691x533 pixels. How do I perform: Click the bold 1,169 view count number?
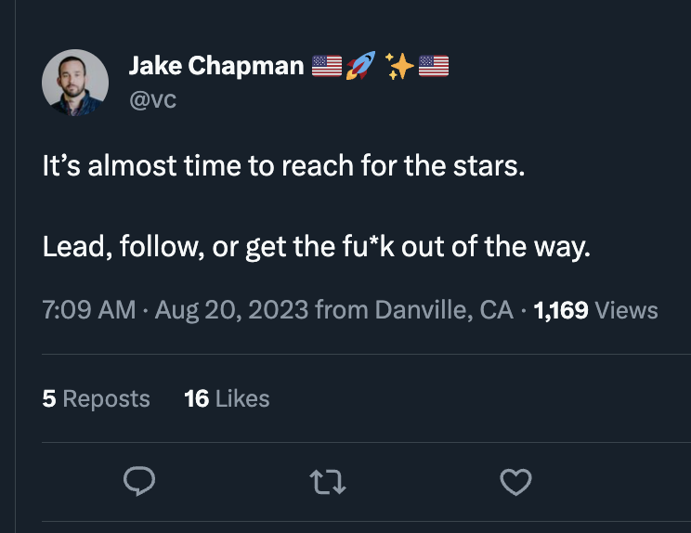(x=561, y=310)
